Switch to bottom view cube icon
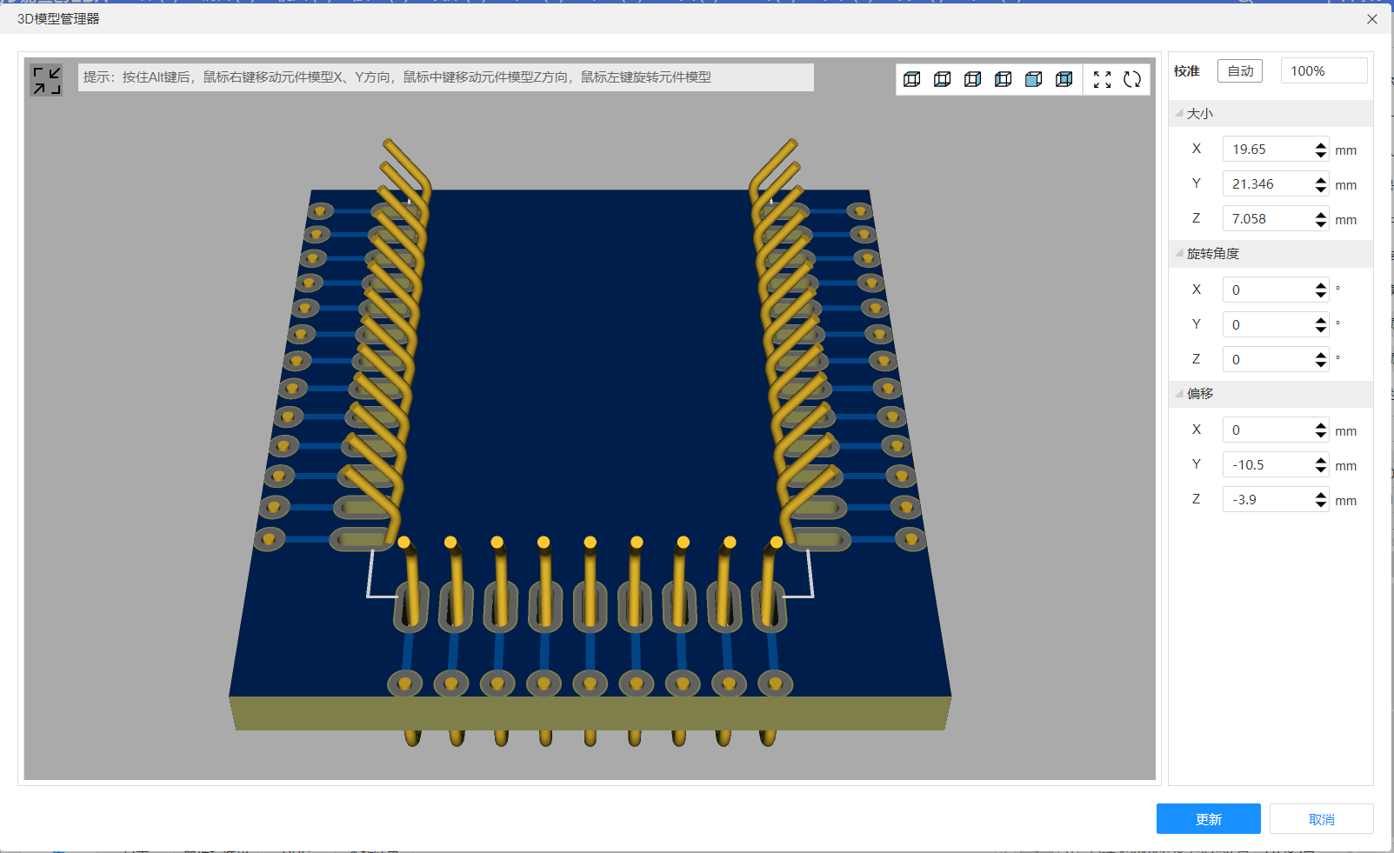Screen dimensions: 1394x853 (943, 79)
